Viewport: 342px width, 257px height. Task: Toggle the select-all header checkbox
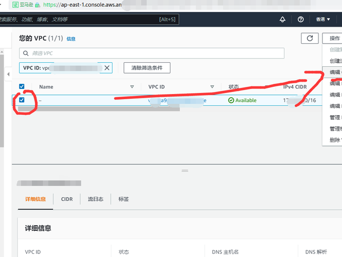[x=22, y=86]
